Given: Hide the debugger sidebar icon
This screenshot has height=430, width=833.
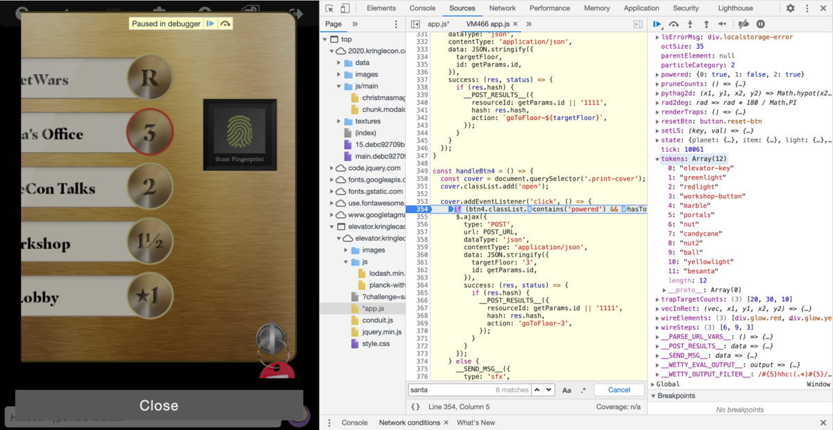Looking at the screenshot, I should tap(637, 24).
